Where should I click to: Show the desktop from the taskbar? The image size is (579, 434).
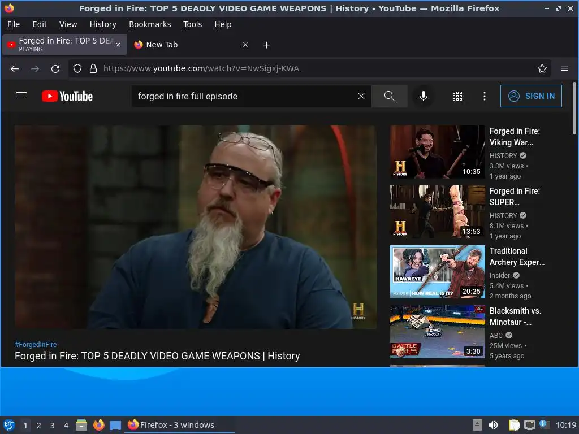pyautogui.click(x=115, y=426)
